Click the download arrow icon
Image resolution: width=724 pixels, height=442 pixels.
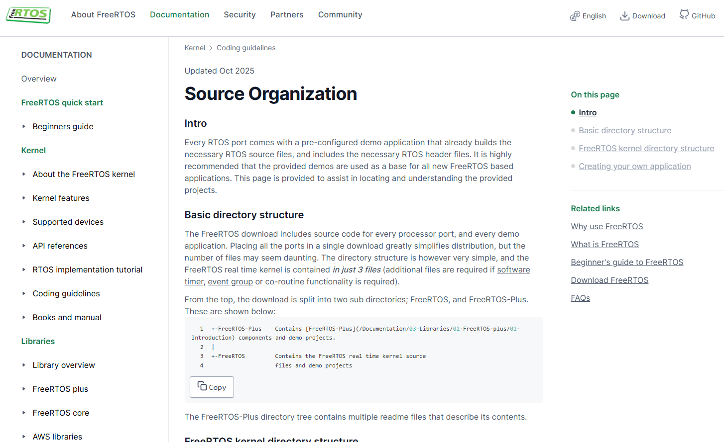pyautogui.click(x=625, y=16)
